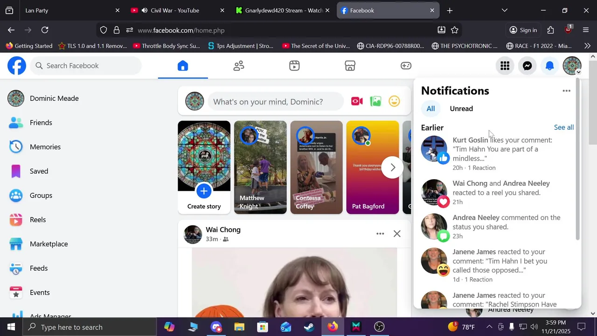Open Firefox application hamburger menu

[x=586, y=30]
